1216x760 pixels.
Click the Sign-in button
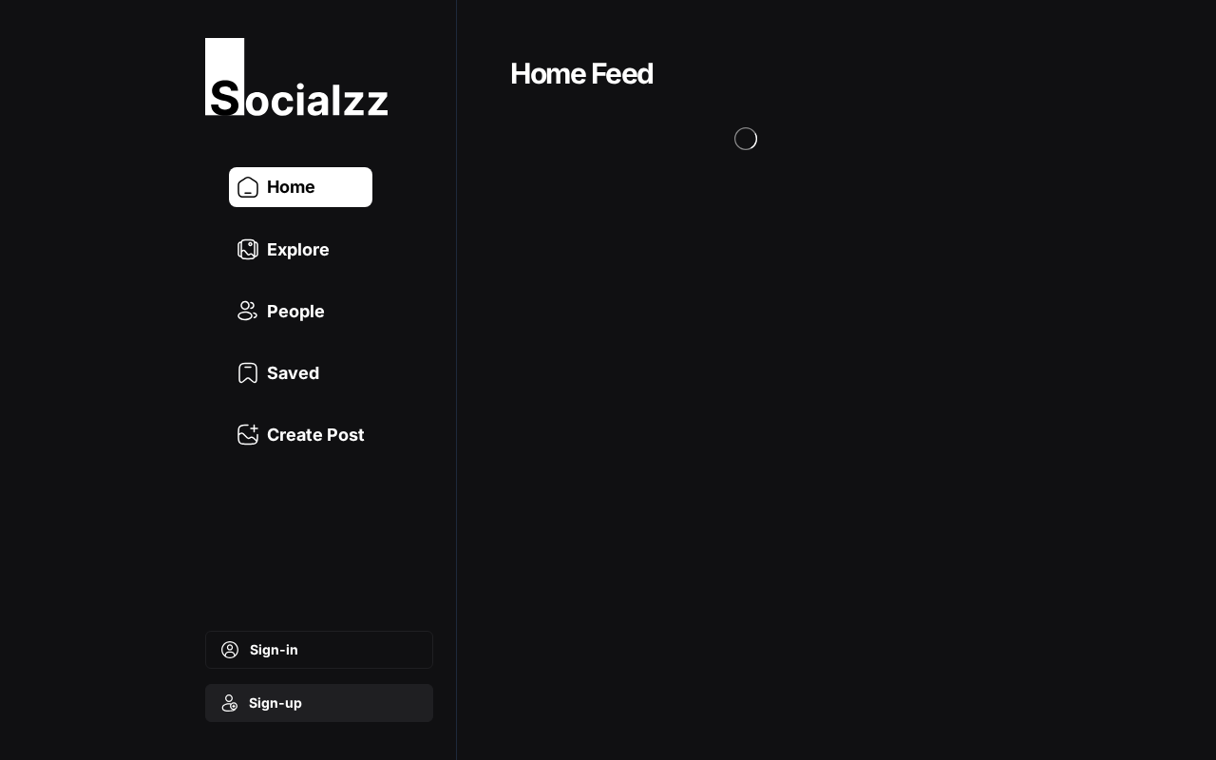click(319, 650)
